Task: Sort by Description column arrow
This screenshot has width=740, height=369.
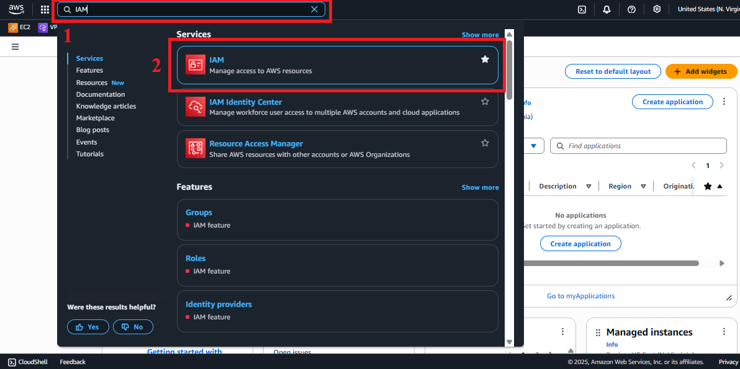Action: [589, 186]
